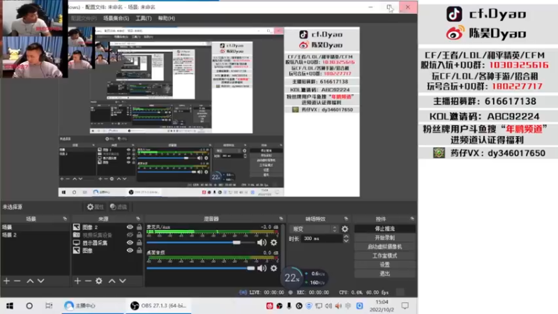Image resolution: width=558 pixels, height=314 pixels.
Task: Open 场景集合(S) menu
Action: point(116,18)
